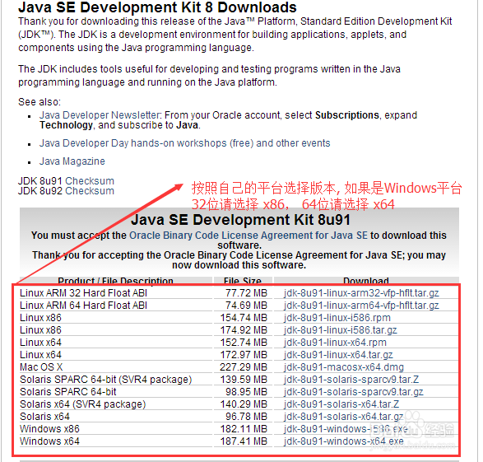This screenshot has width=483, height=462.
Task: Select the '227.29 MB' file size
Action: (x=244, y=367)
